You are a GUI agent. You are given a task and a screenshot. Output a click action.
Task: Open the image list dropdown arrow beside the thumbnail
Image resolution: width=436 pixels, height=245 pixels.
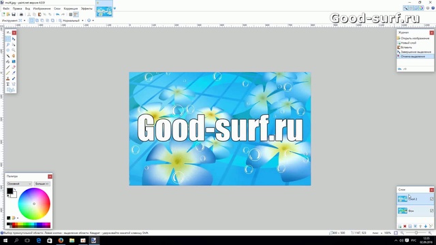pos(114,8)
